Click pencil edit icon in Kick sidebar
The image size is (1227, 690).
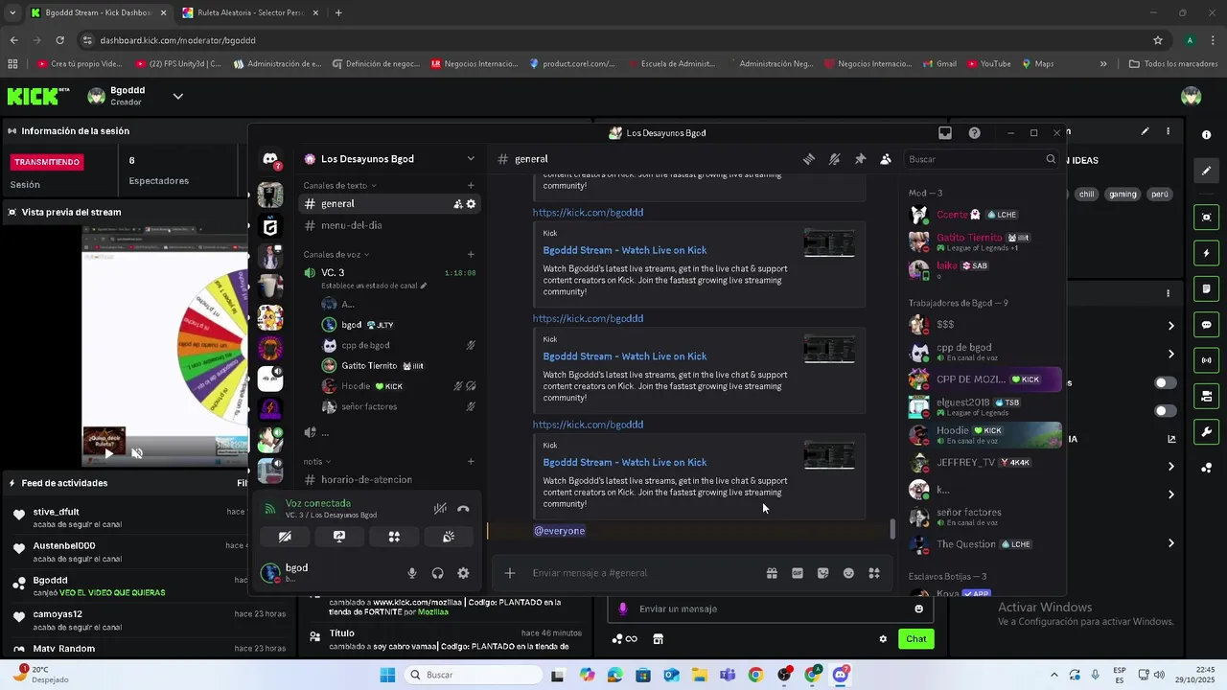point(1207,171)
